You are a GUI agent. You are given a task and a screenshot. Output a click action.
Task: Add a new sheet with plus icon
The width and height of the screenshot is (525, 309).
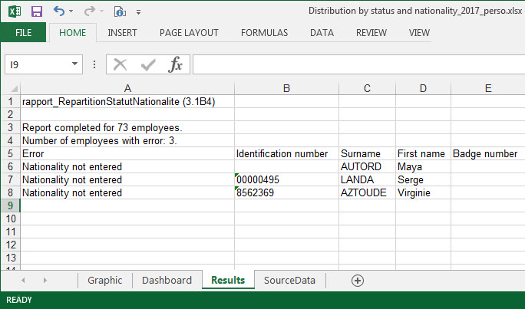pyautogui.click(x=357, y=280)
